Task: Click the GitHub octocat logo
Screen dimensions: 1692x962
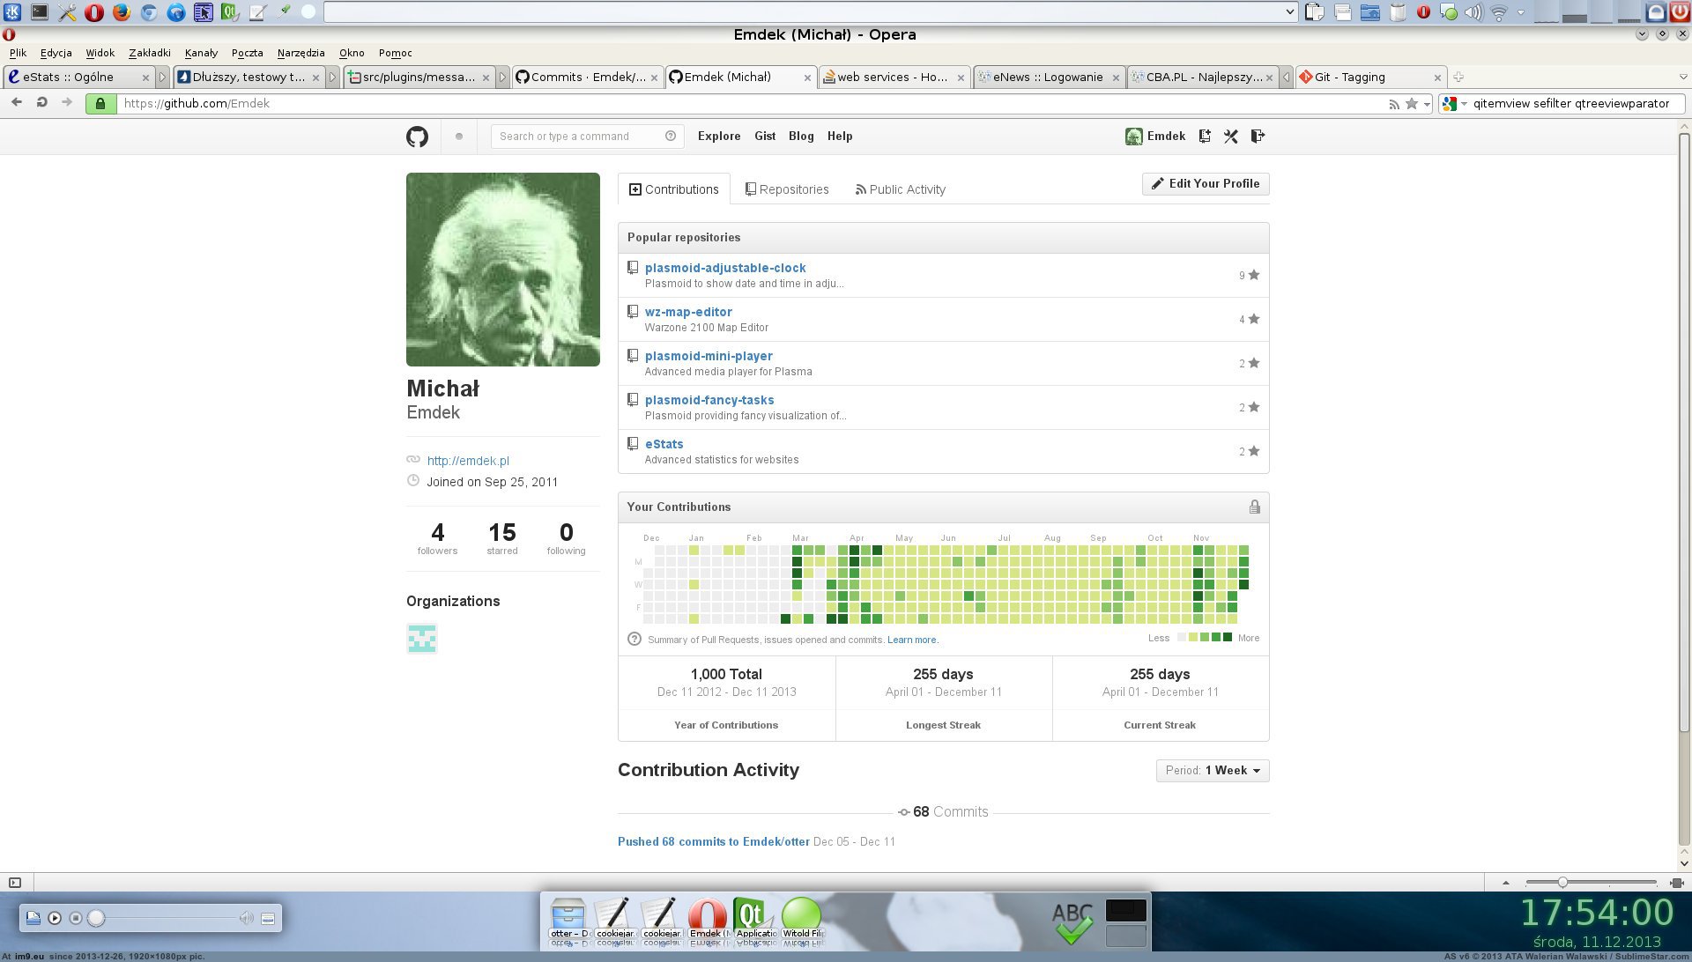Action: click(x=417, y=137)
